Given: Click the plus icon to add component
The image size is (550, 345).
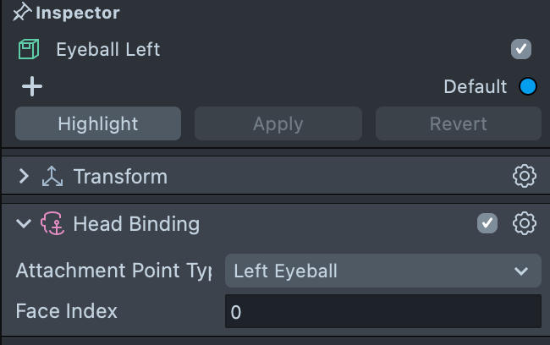Looking at the screenshot, I should tap(32, 86).
